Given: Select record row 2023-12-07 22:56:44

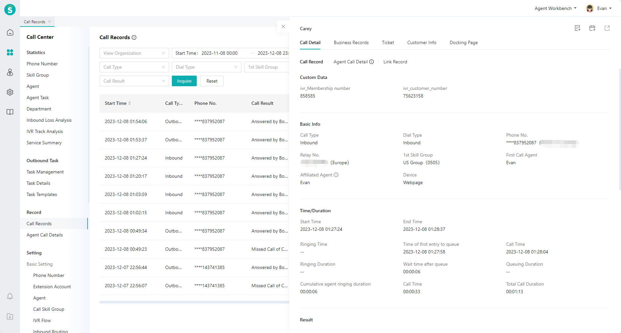Looking at the screenshot, I should coord(194,267).
